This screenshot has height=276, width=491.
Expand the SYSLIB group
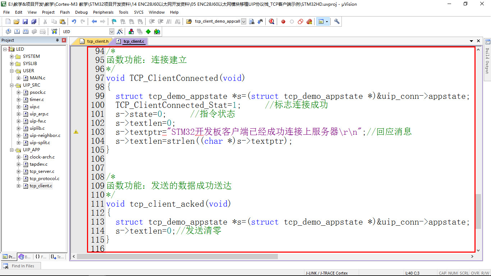click(12, 64)
